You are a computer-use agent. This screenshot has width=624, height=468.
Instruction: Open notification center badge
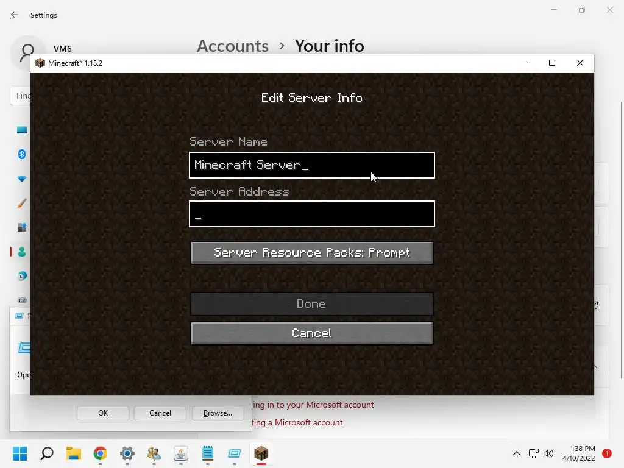pos(607,453)
